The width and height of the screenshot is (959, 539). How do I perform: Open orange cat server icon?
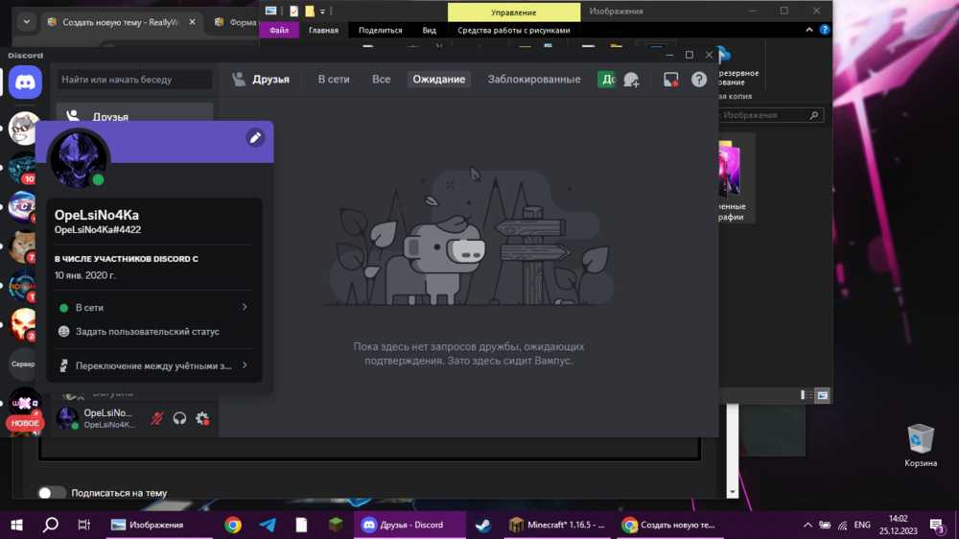23,246
